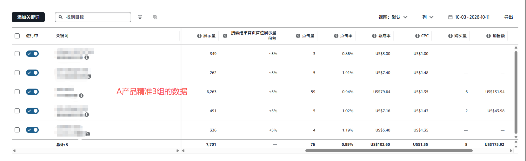This screenshot has width=526, height=161.
Task: Open info icon for 点击量 column
Action: click(x=298, y=36)
